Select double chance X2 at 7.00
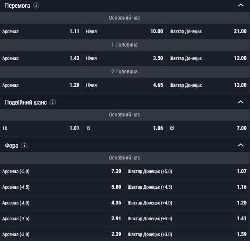Viewport: 250px width, 241px height. click(208, 128)
